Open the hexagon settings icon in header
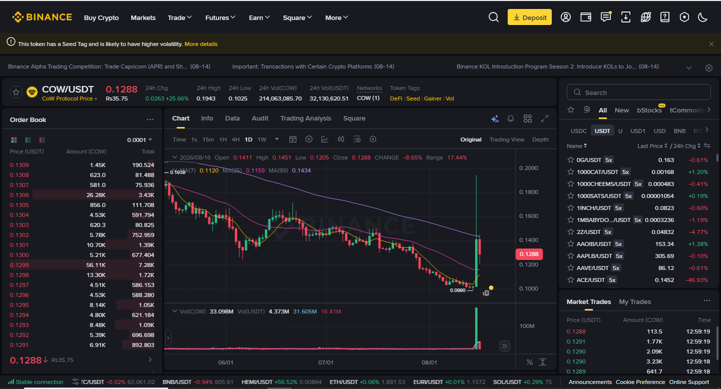 point(684,17)
